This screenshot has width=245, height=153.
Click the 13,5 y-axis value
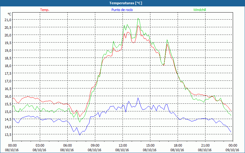[8, 134]
